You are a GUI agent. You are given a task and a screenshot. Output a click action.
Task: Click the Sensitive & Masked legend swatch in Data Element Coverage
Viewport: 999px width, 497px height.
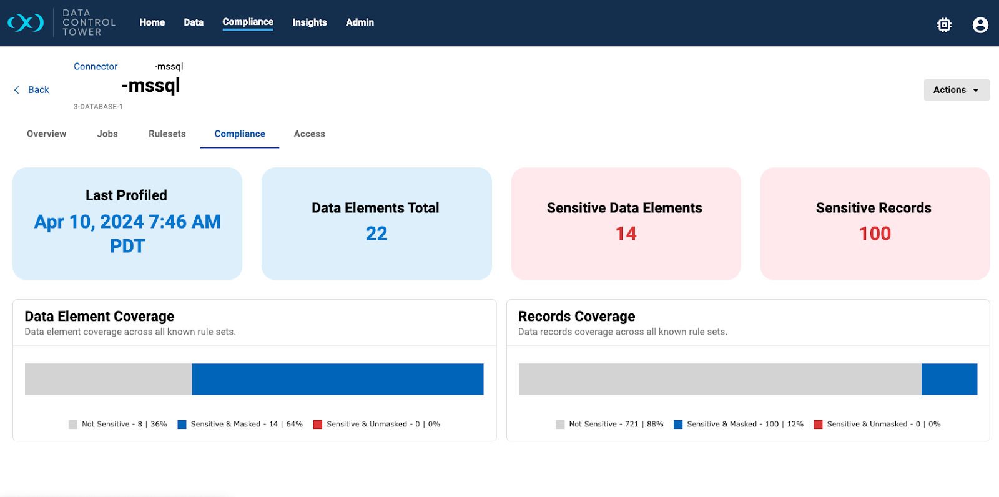click(182, 425)
